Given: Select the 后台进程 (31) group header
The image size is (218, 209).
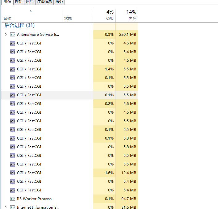Looking at the screenshot, I should [x=19, y=25].
